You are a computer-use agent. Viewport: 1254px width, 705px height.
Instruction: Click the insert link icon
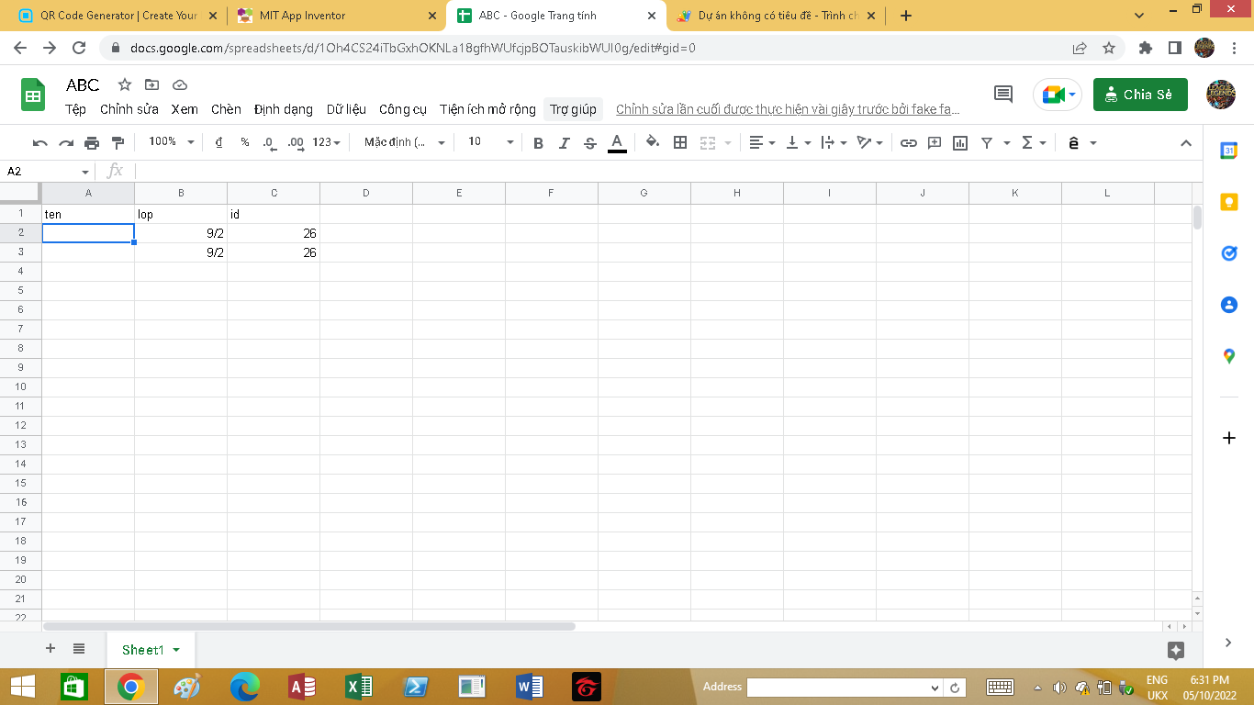[x=908, y=142]
